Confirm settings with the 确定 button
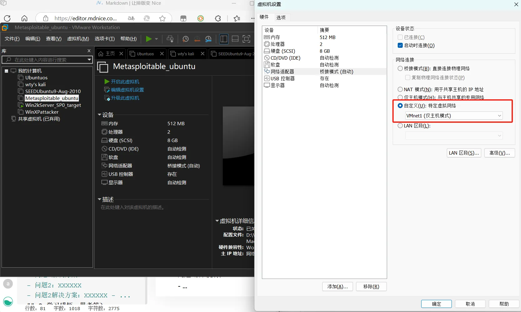The height and width of the screenshot is (312, 521). click(436, 304)
